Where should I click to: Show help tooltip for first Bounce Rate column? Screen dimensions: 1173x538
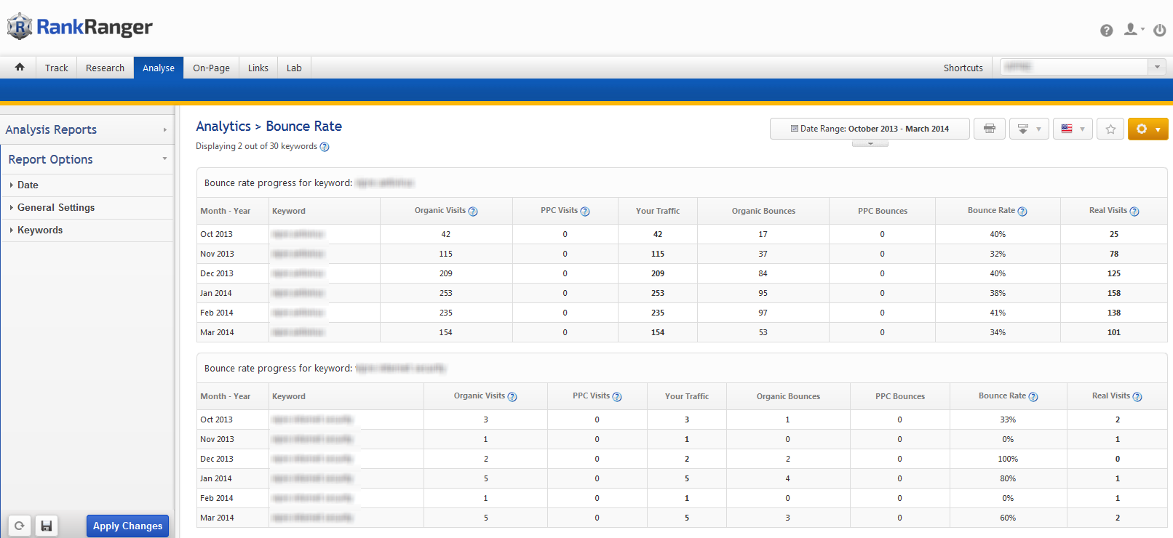[1022, 212]
